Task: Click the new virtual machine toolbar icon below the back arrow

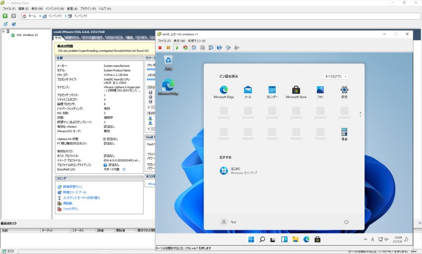Action: pyautogui.click(x=5, y=24)
